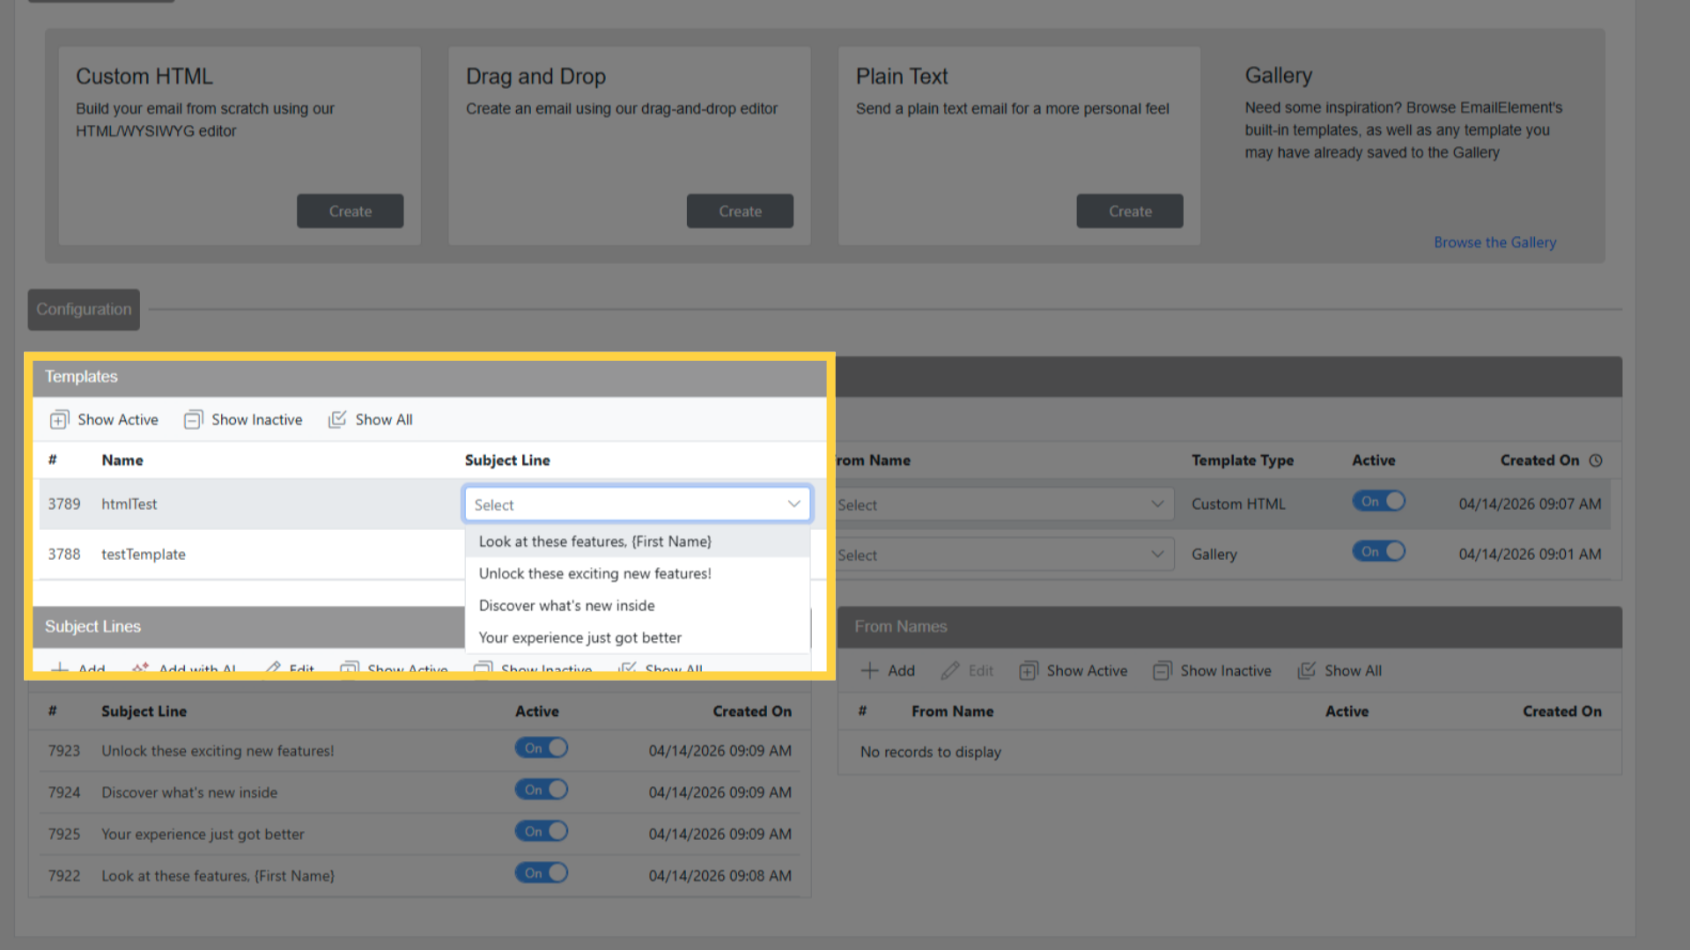Choose 'Look at these features, {First Name}' option
Screen dimensions: 1690x950
pos(637,541)
